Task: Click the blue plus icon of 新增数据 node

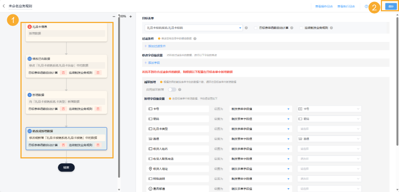Action: [x=30, y=95]
